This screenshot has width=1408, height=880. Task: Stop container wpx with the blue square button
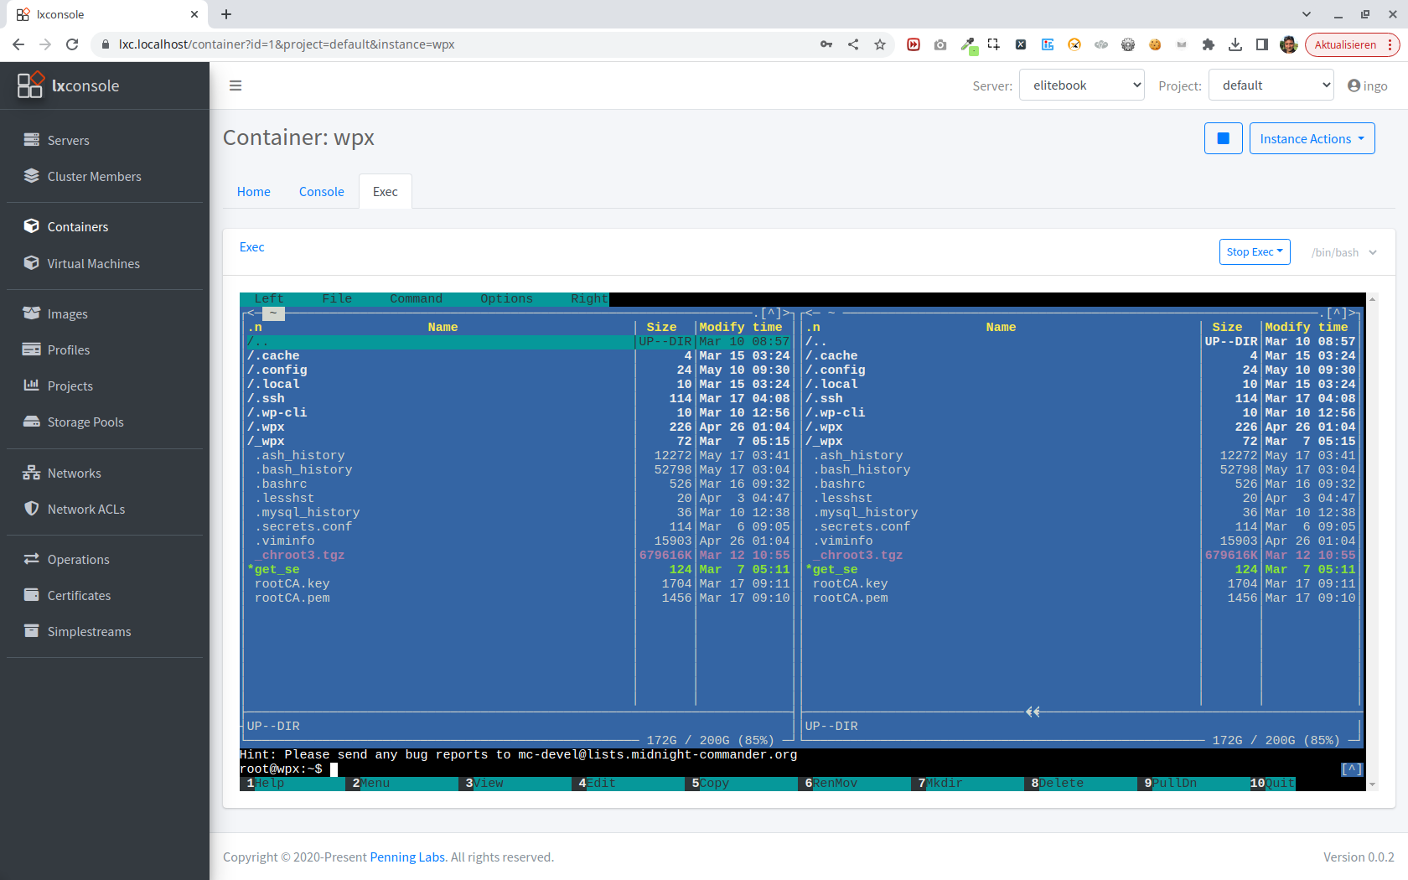[x=1223, y=137]
